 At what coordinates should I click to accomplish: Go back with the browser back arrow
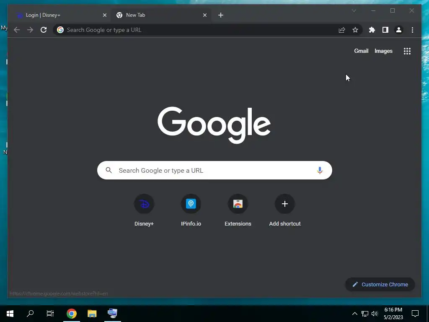click(17, 30)
